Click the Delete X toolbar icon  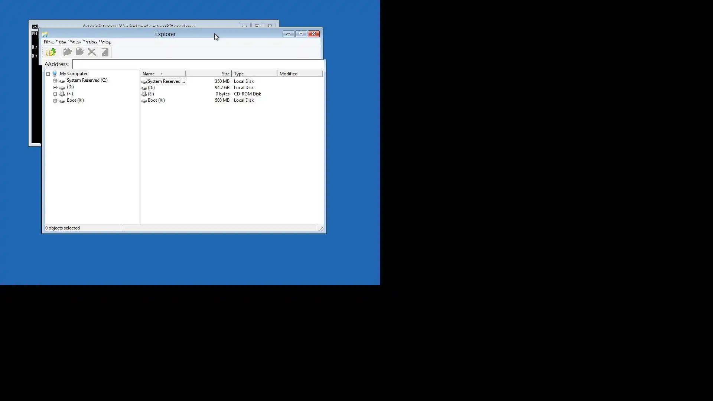coord(91,52)
